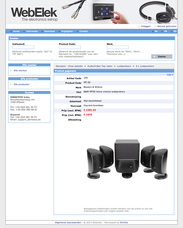Click the B&W MT50 speakers product image
Image resolution: width=183 pixels, height=228 pixels.
click(x=127, y=159)
